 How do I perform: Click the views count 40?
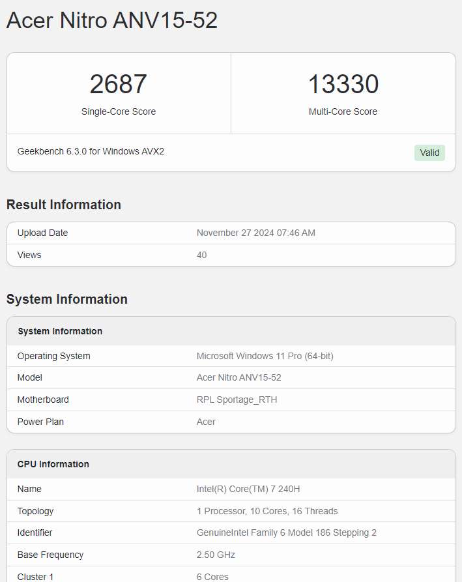pos(201,255)
